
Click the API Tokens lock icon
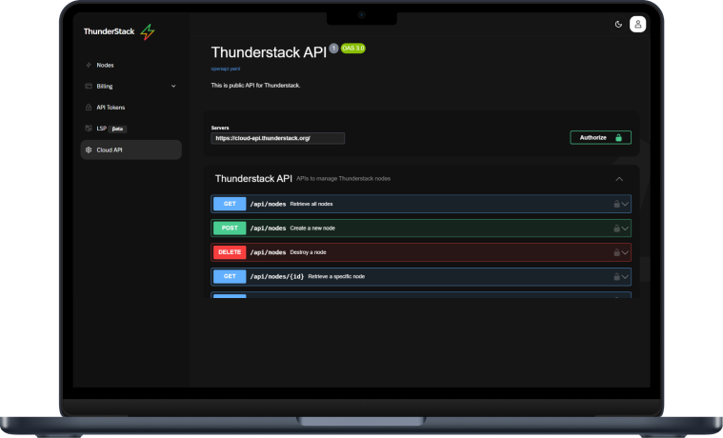(x=89, y=108)
